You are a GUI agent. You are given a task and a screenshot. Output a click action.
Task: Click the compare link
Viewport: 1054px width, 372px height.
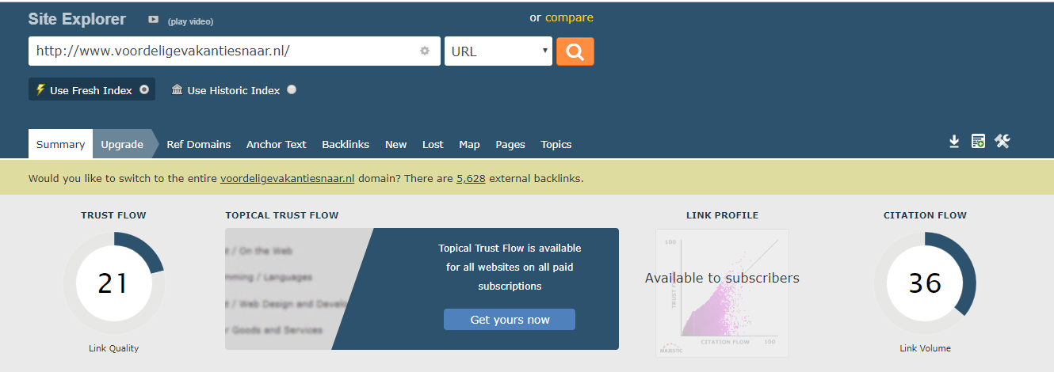pos(569,17)
